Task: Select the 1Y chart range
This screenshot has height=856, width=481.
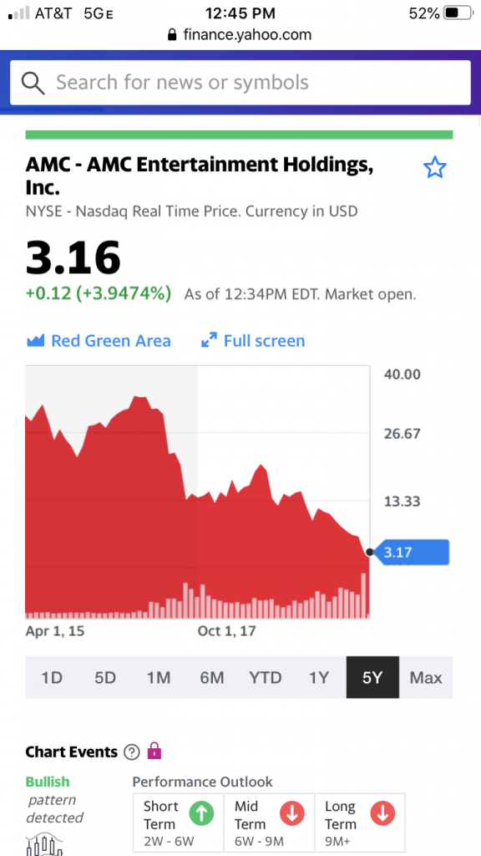Action: pos(319,677)
